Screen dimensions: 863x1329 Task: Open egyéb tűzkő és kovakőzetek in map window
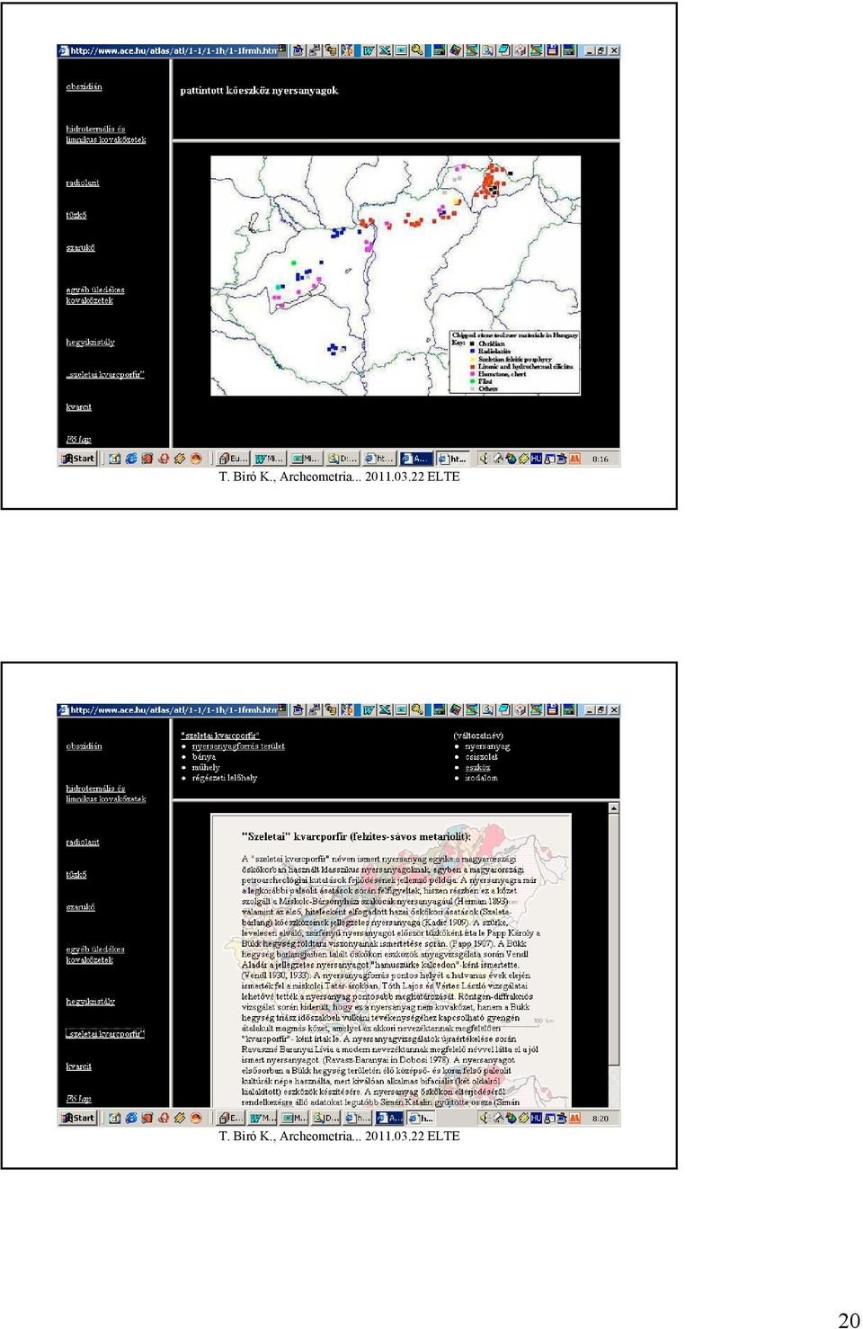pos(94,295)
